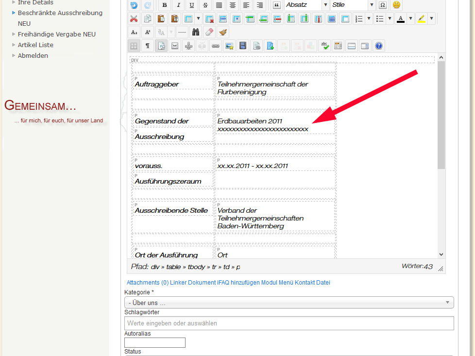This screenshot has height=356, width=475.
Task: Open the highlight color picker arrow
Action: (431, 19)
